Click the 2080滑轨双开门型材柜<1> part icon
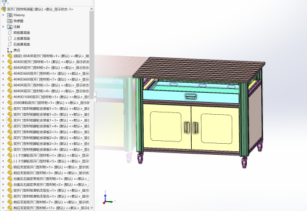 click(x=10, y=103)
